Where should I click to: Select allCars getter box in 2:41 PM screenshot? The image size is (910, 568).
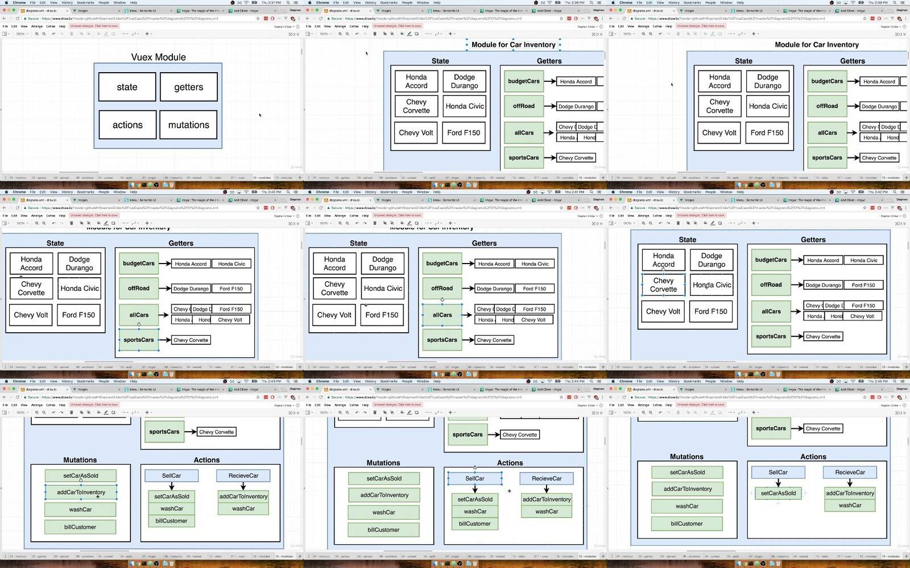442,315
